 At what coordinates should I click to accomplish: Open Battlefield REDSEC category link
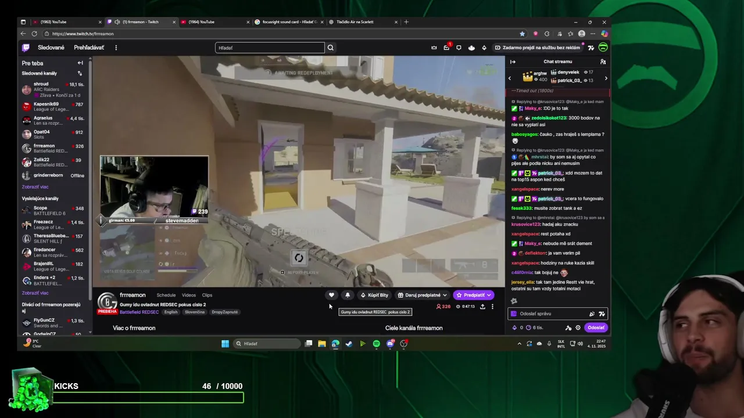139,312
